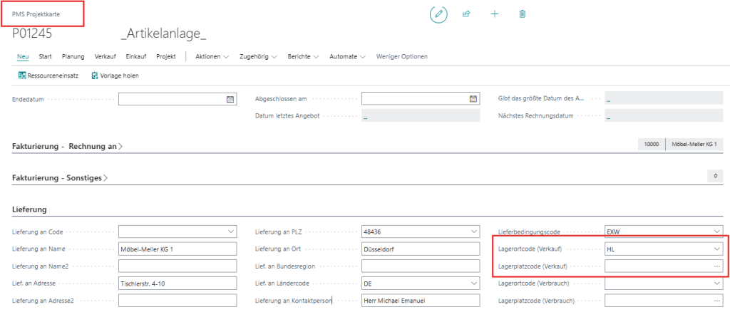Click Lieferung an Kontaktperson field

(x=421, y=301)
